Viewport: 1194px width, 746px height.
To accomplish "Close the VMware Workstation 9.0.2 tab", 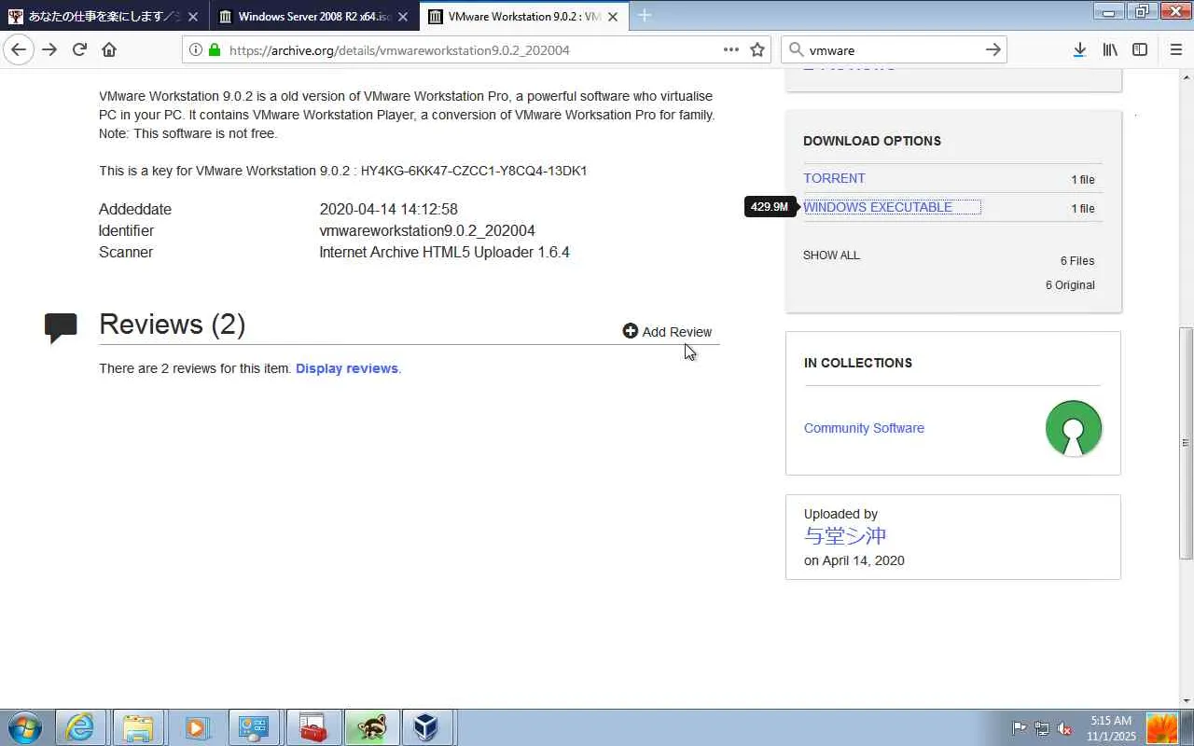I will (x=613, y=17).
